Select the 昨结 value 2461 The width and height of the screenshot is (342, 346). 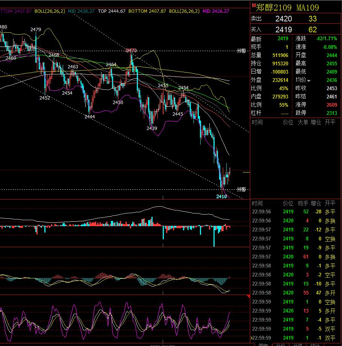pyautogui.click(x=331, y=97)
